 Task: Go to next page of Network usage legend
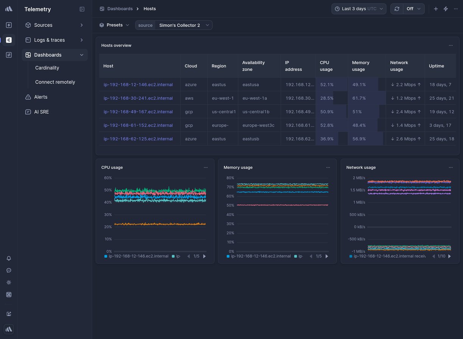click(x=449, y=256)
